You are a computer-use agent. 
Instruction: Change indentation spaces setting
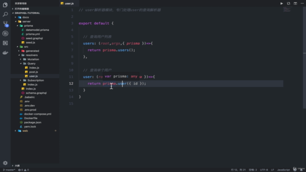click(253, 170)
